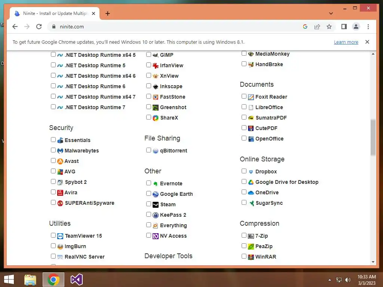Dismiss the Chrome update notification bar
Viewport: 383px width, 287px height.
pyautogui.click(x=367, y=42)
